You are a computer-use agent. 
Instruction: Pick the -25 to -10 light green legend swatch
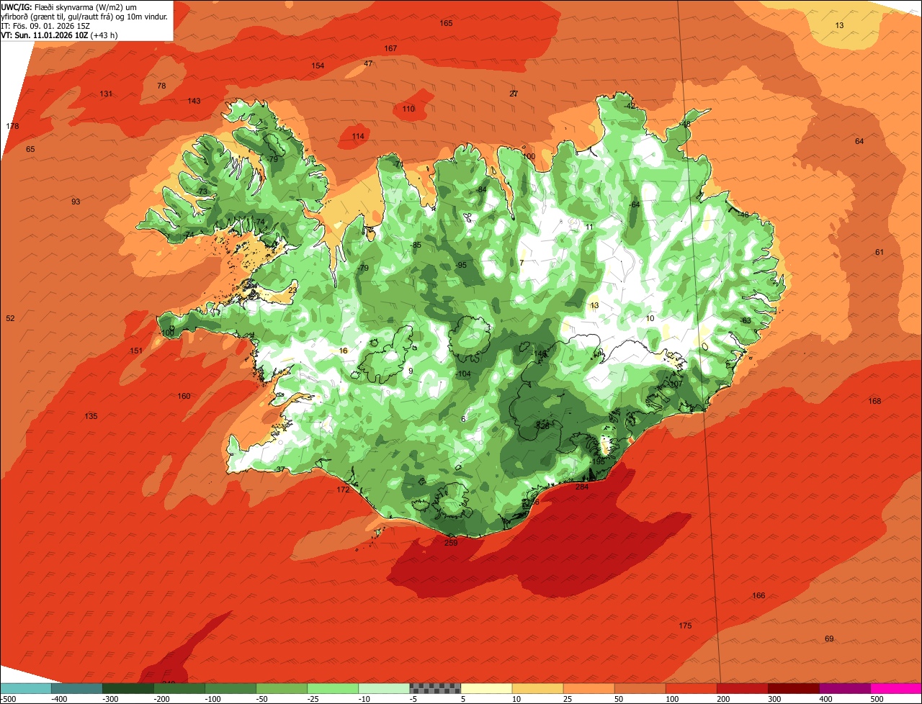pyautogui.click(x=333, y=688)
